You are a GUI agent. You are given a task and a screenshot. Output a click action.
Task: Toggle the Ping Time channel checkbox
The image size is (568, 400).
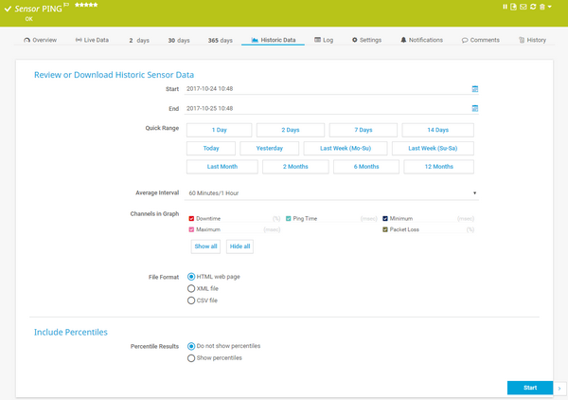coord(289,219)
